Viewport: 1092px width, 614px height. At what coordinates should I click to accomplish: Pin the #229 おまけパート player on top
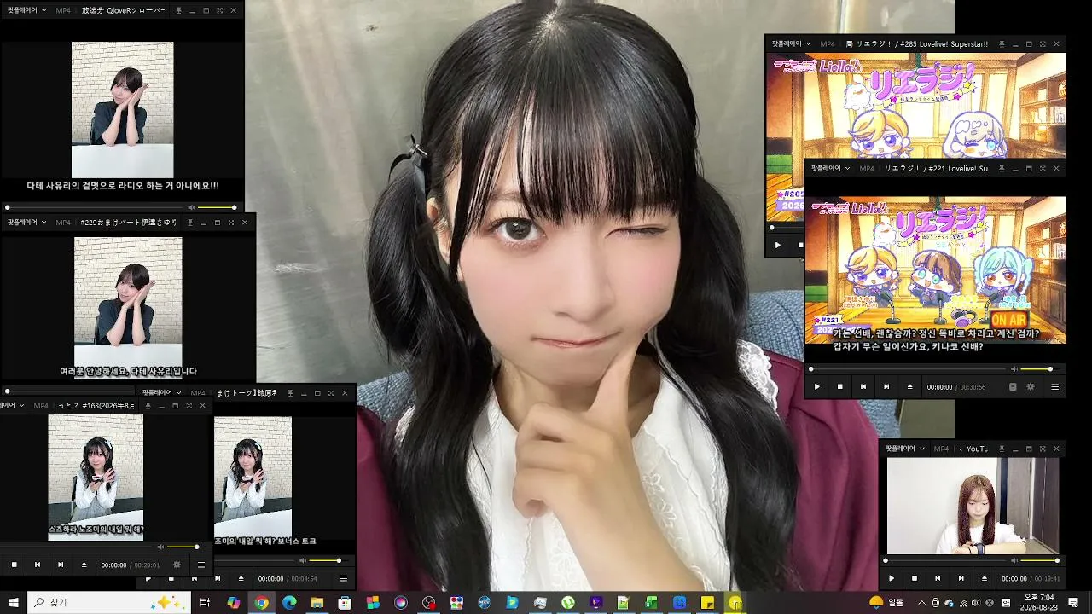pyautogui.click(x=189, y=223)
